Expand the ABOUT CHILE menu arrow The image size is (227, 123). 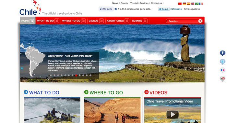pos(127,21)
